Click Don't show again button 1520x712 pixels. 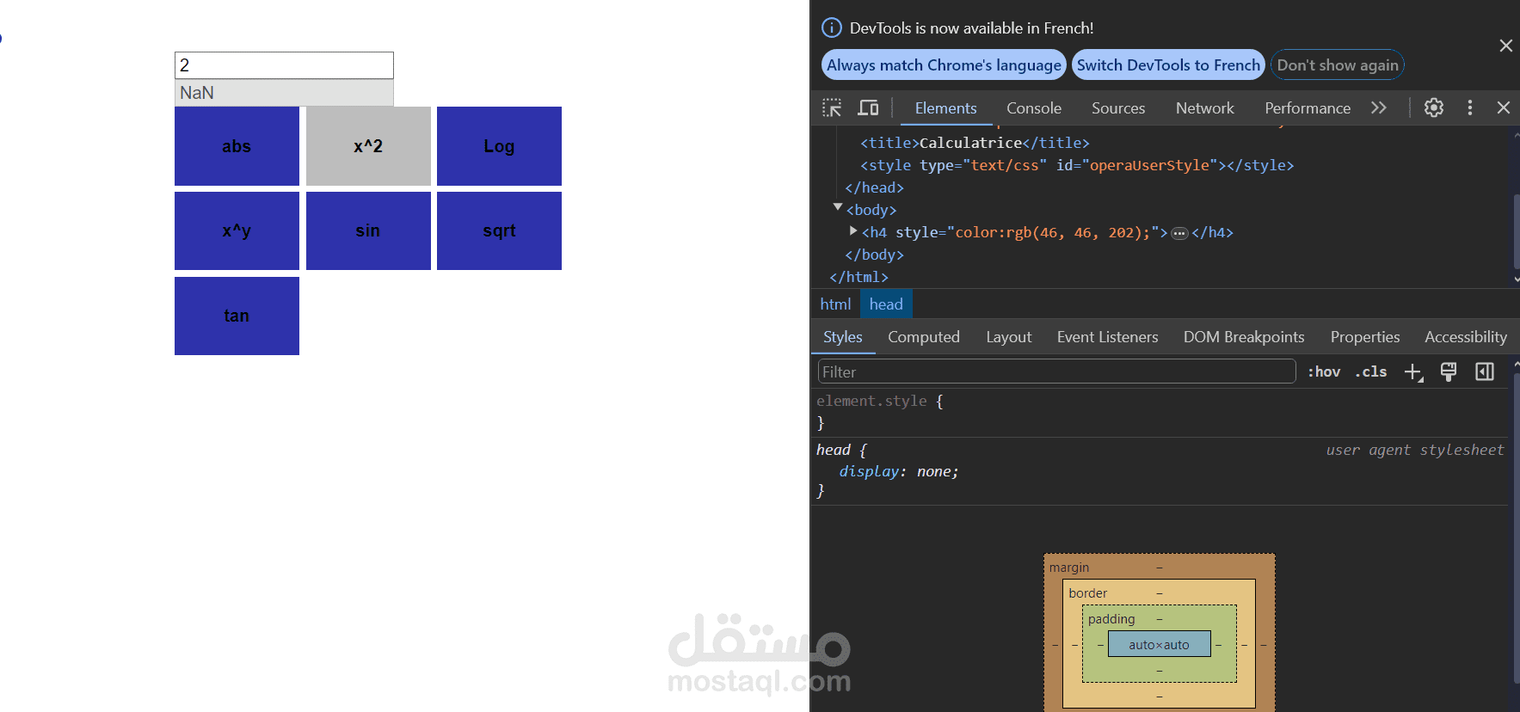[x=1338, y=65]
